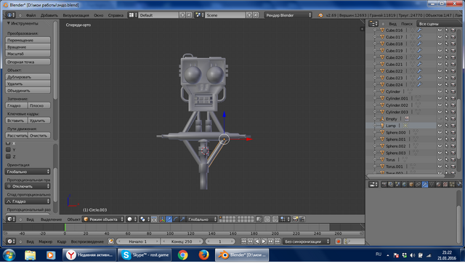The height and width of the screenshot is (274, 465).
Task: Click the rotate manipulator arc icon
Action: (176, 219)
